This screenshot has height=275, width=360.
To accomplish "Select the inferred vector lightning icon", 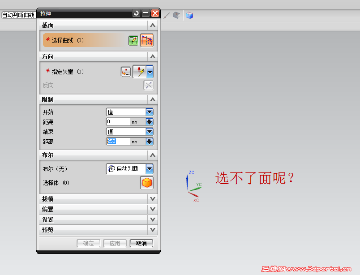I will coord(139,72).
